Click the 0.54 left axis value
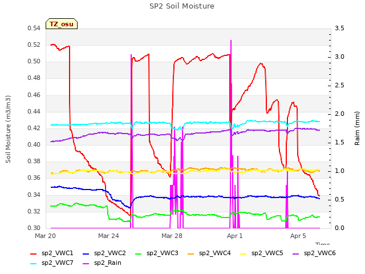 tap(34, 29)
